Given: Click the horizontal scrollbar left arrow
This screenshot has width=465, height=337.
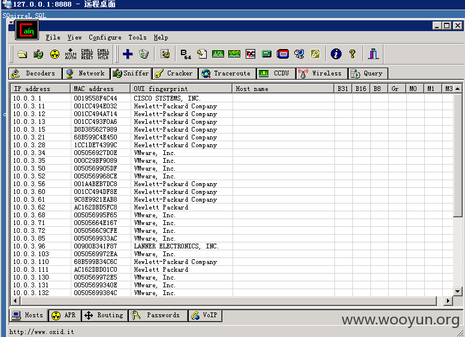Looking at the screenshot, I should pyautogui.click(x=16, y=301).
